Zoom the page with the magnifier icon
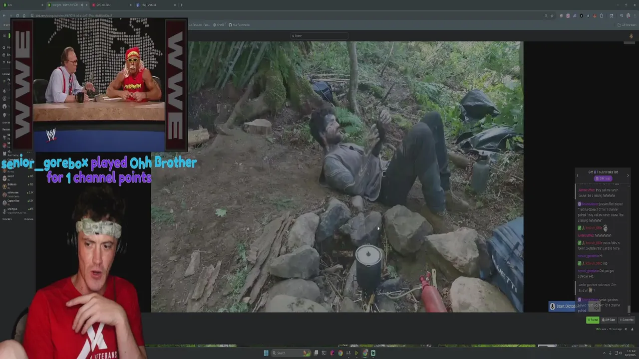 [x=546, y=15]
